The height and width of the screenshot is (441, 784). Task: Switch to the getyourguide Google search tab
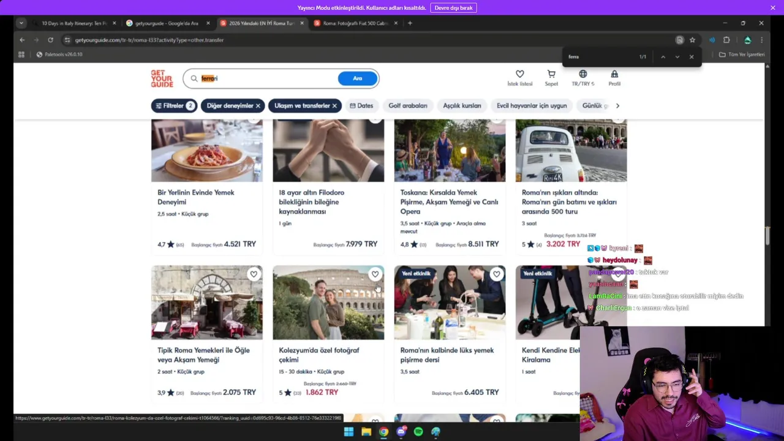coord(166,23)
